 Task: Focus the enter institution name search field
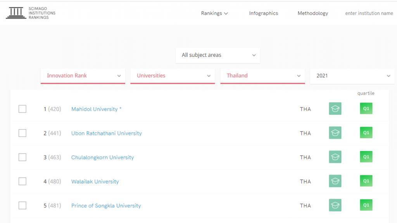click(369, 13)
